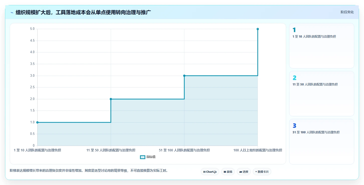Viewport: 364px width, 185px height.
Task: Click the footnote text starting 阶梯表达规模增长
Action: pyautogui.click(x=89, y=170)
